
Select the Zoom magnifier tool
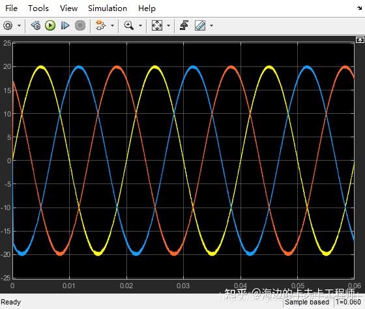pos(129,25)
